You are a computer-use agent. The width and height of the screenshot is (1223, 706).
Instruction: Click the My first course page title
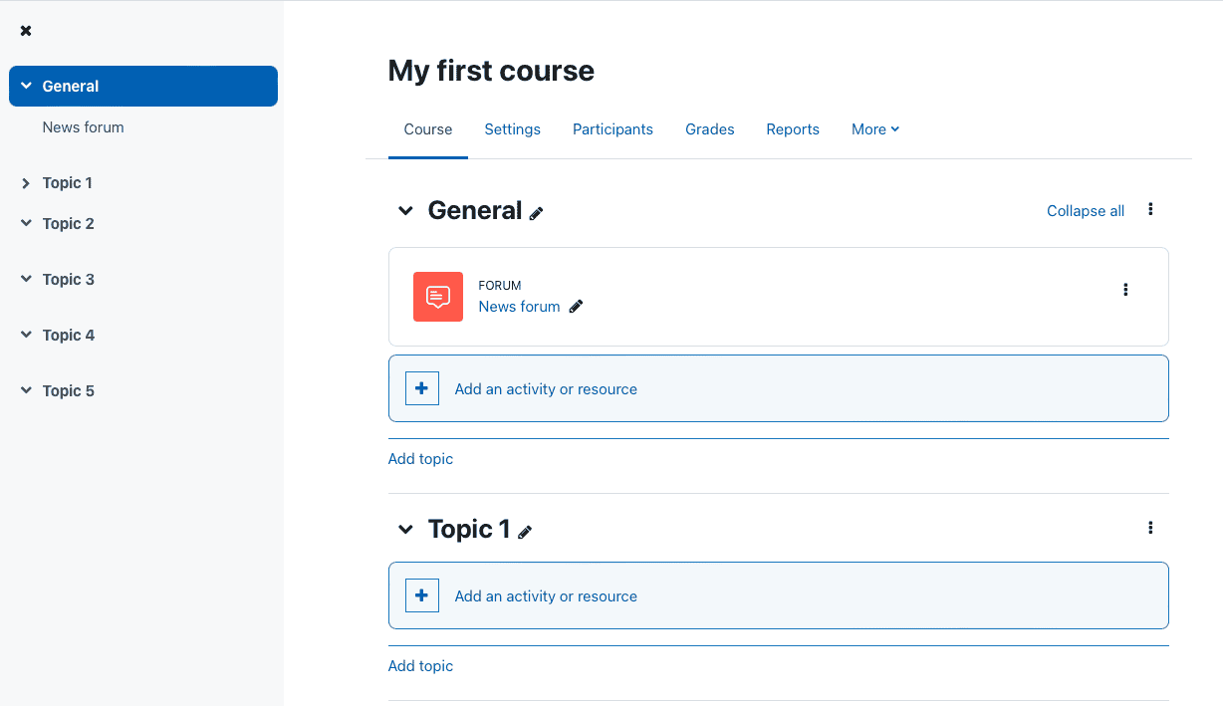point(491,71)
